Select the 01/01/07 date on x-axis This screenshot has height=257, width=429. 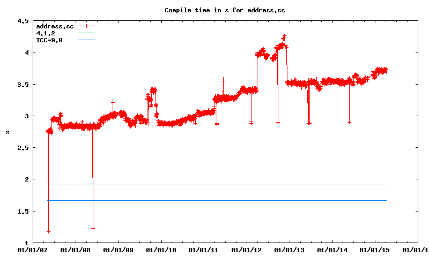coord(33,250)
